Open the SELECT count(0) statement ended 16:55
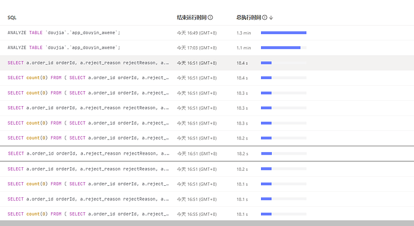Image resolution: width=414 pixels, height=226 pixels. [88, 214]
